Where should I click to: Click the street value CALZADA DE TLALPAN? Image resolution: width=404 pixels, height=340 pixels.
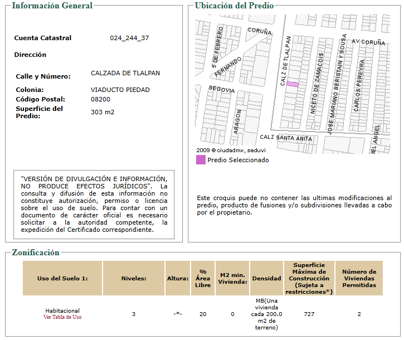click(125, 73)
